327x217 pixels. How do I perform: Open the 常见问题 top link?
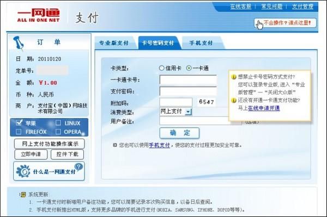[272, 7]
